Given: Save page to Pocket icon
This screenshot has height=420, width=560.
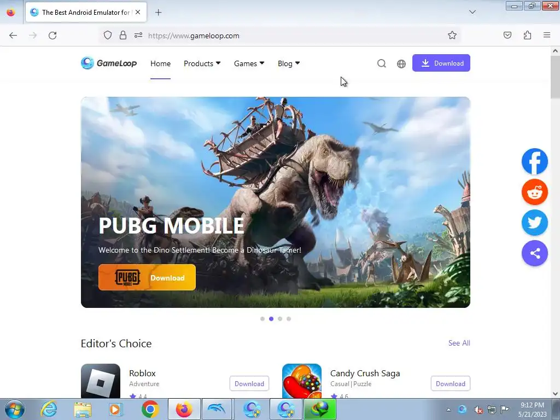Looking at the screenshot, I should point(507,35).
